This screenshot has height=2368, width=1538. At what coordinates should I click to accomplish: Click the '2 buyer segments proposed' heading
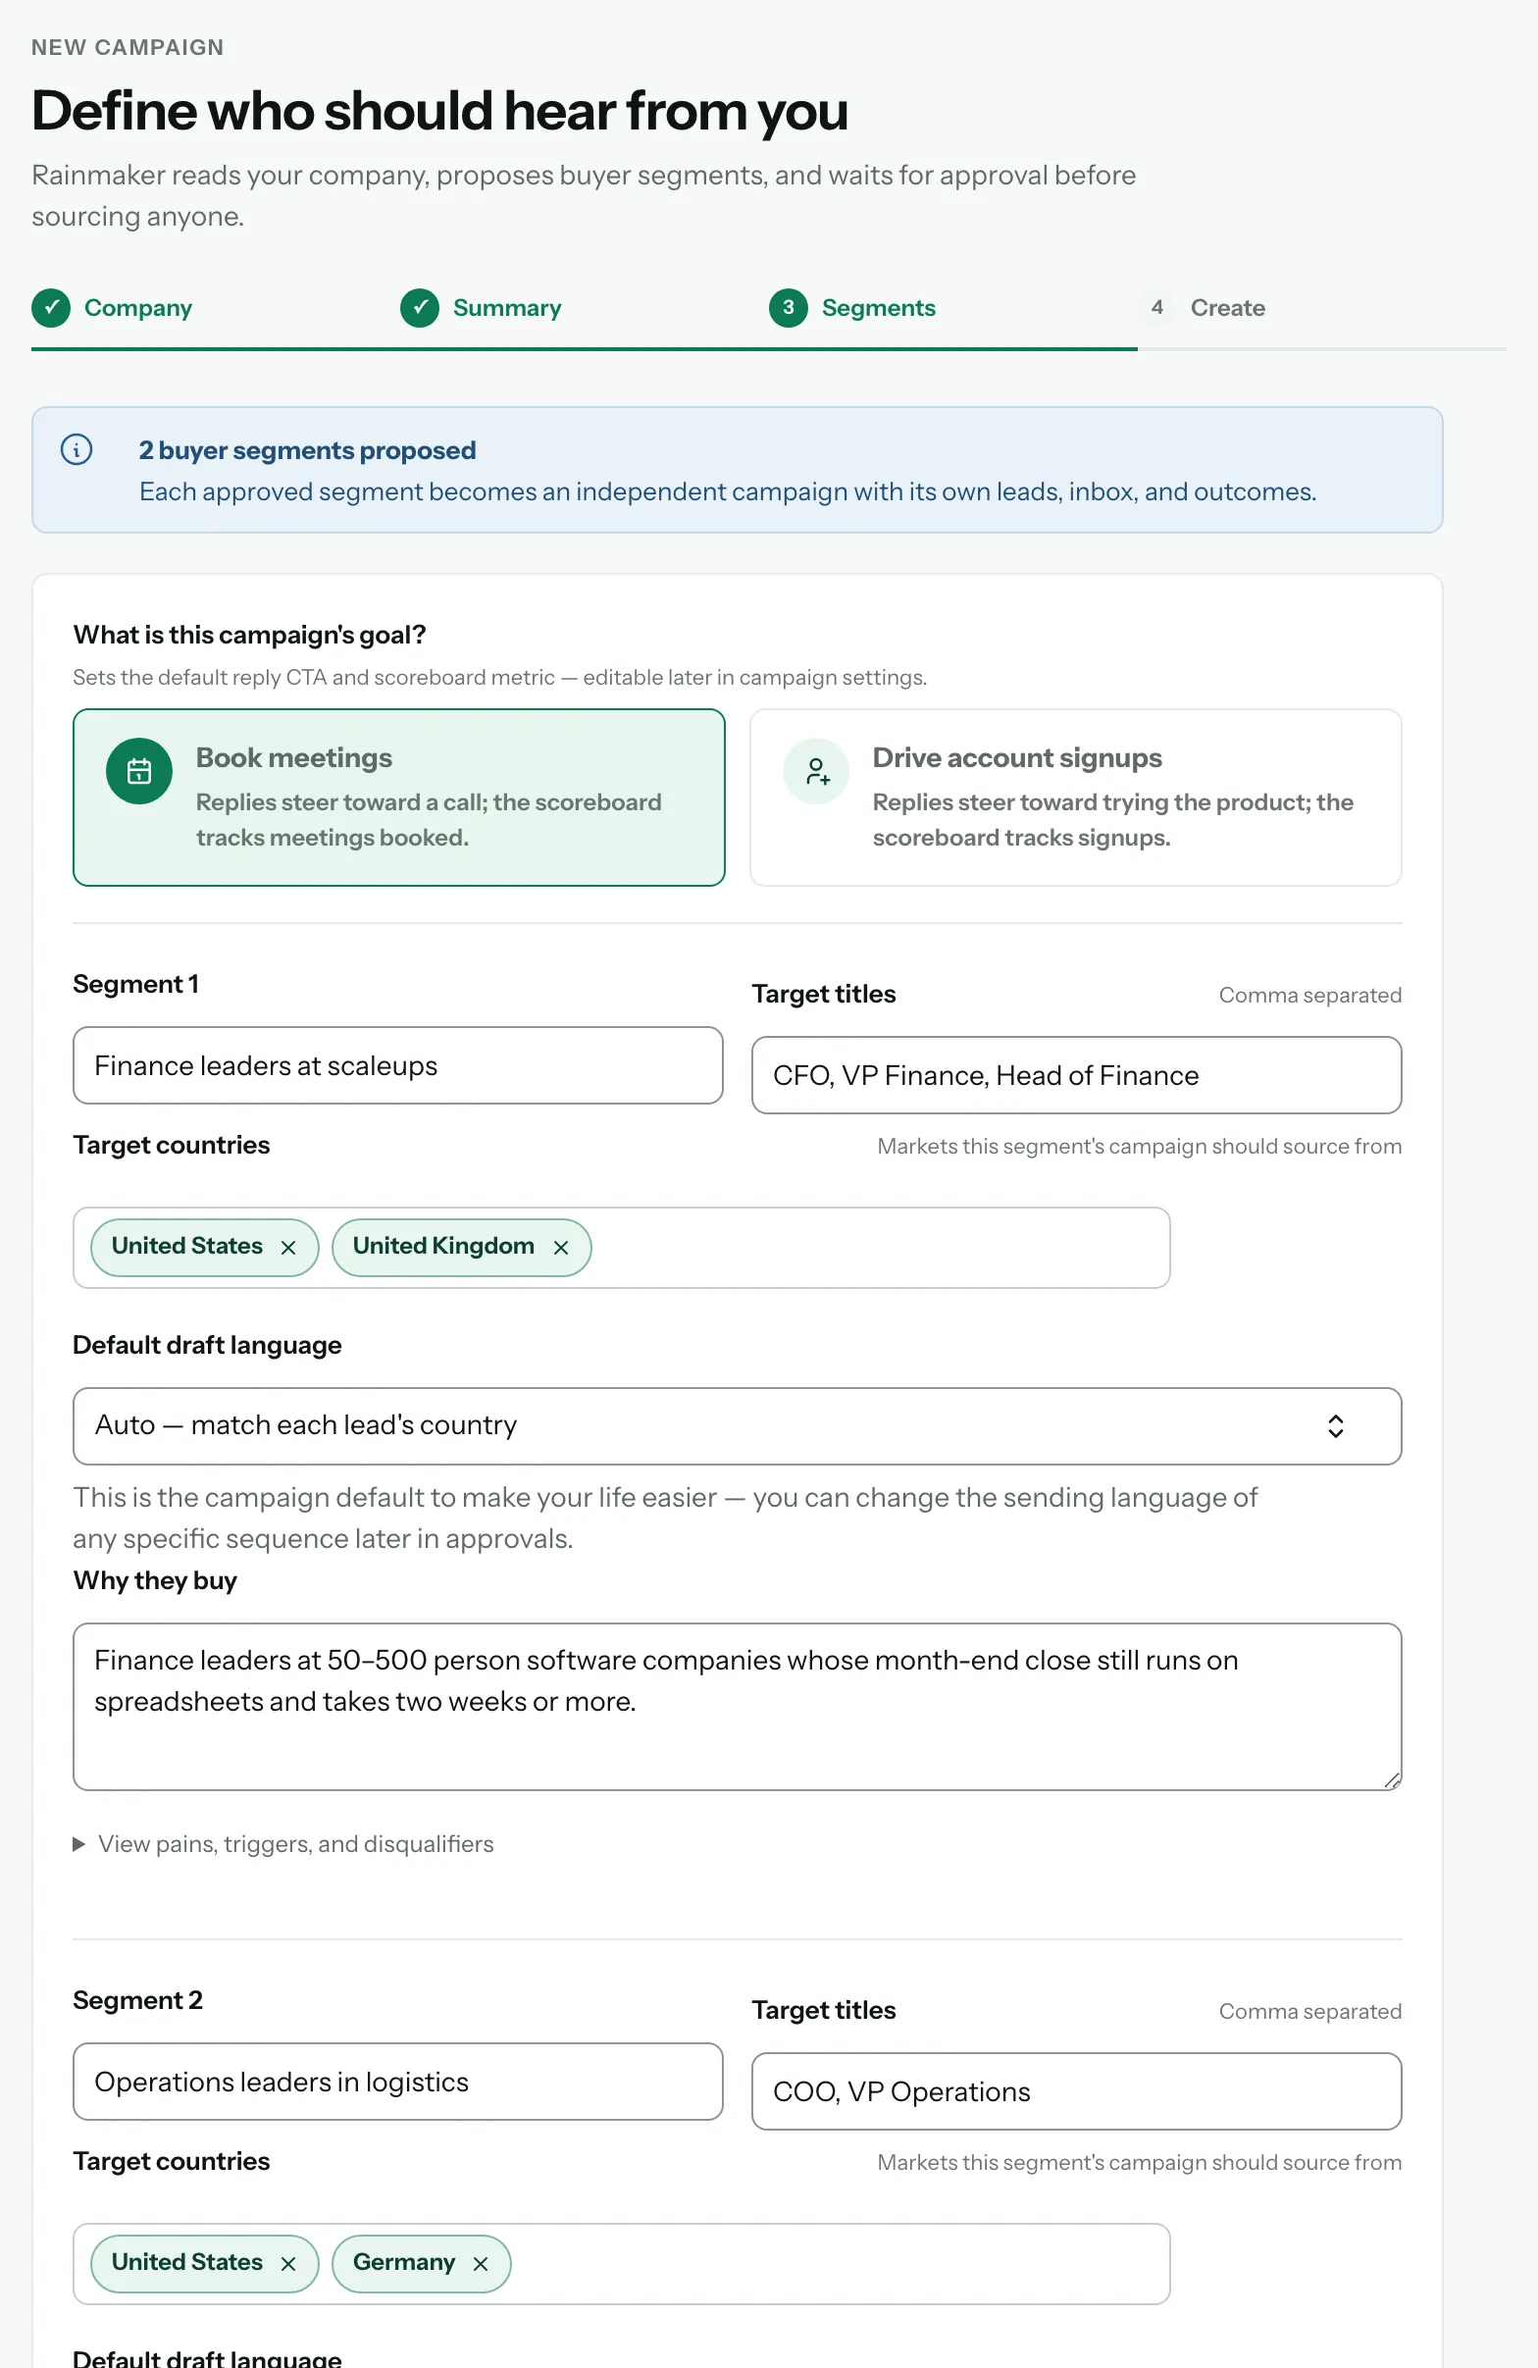307,450
